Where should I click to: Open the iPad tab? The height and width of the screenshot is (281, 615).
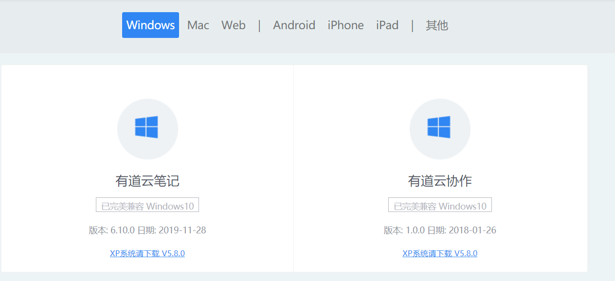point(387,25)
